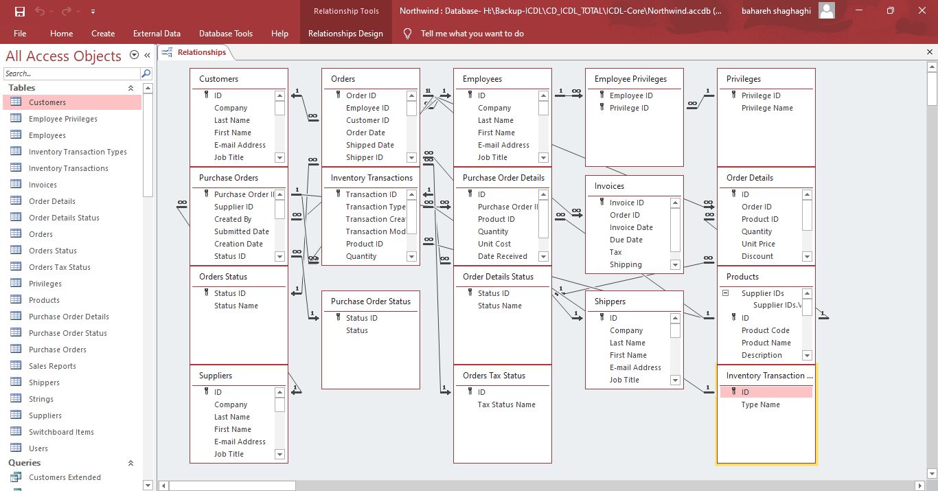Screen dimensions: 938x491
Task: Click scroll-down arrow in the Orders table box
Action: (x=411, y=157)
